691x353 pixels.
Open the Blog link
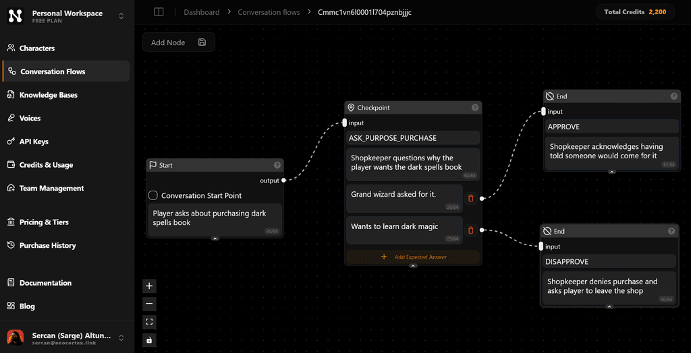click(66, 306)
